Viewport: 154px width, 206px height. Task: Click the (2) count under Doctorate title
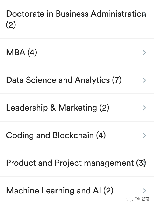click(11, 25)
